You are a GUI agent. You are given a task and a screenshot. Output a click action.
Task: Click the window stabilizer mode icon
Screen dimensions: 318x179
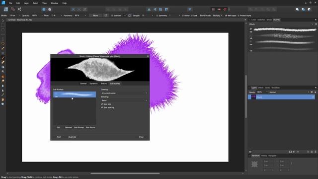tap(130, 15)
